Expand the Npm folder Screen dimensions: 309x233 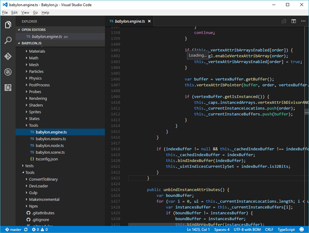(60, 206)
